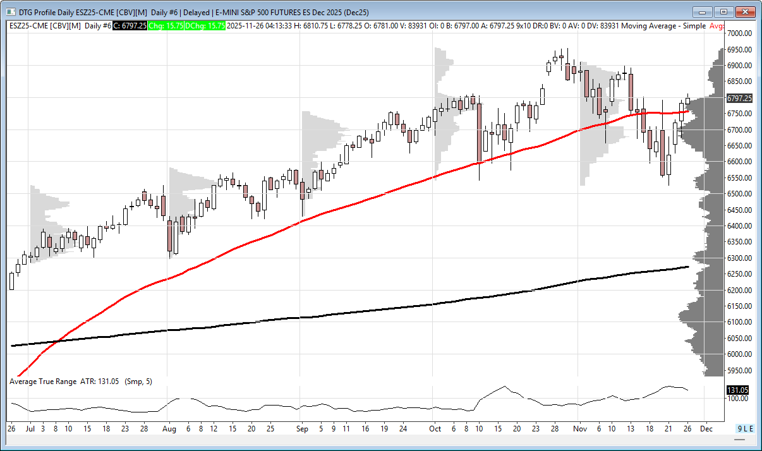762x451 pixels.
Task: Click the 131.05 ATR value marker
Action: pyautogui.click(x=738, y=390)
